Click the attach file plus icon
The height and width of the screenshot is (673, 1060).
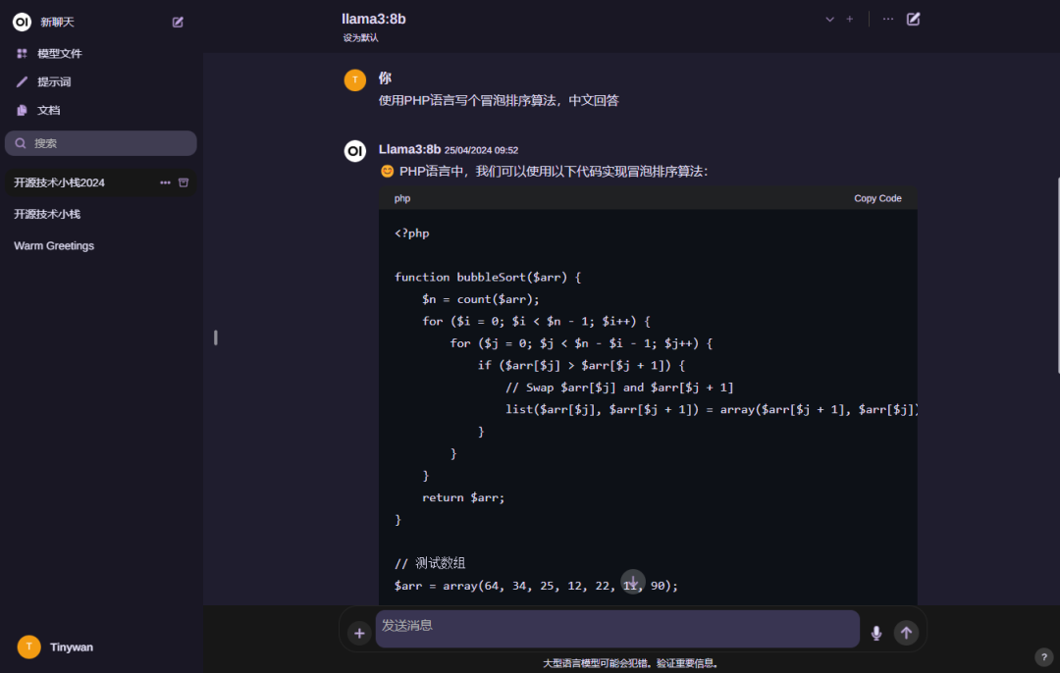[359, 633]
